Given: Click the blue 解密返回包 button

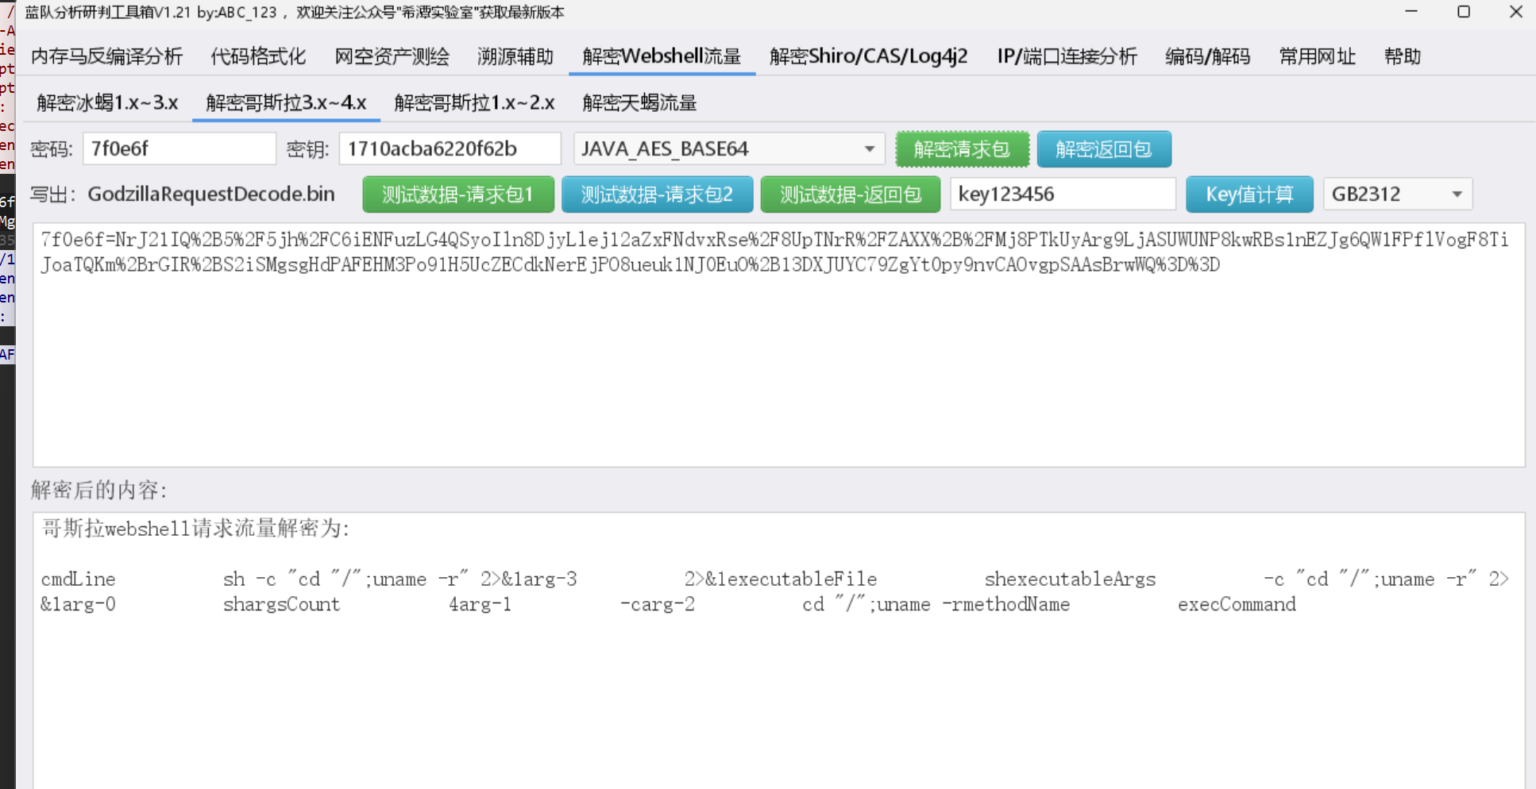Looking at the screenshot, I should click(1103, 149).
